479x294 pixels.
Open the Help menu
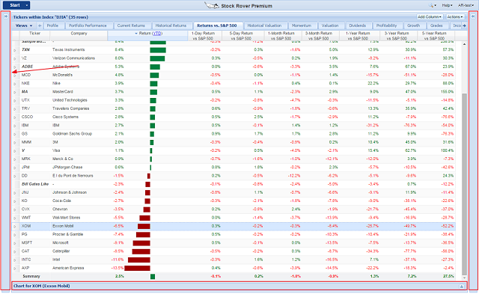pyautogui.click(x=448, y=5)
